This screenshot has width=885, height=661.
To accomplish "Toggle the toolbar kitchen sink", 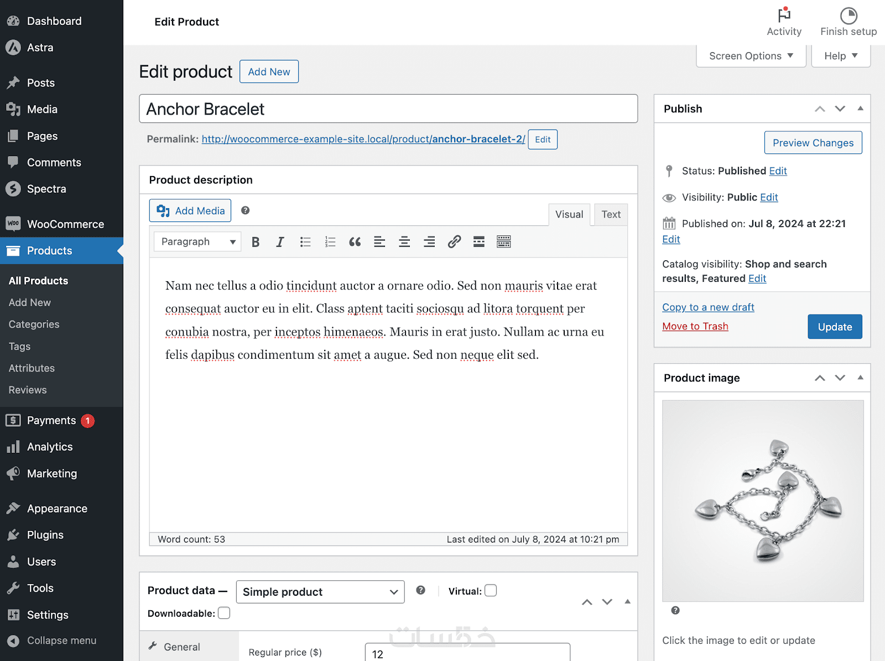I will 504,242.
